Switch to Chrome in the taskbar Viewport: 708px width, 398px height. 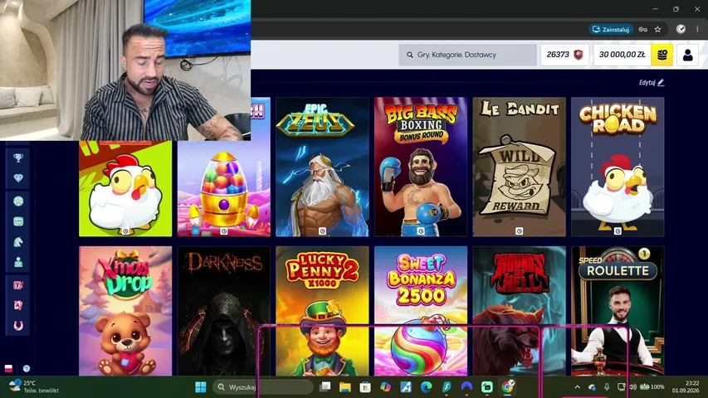[507, 386]
